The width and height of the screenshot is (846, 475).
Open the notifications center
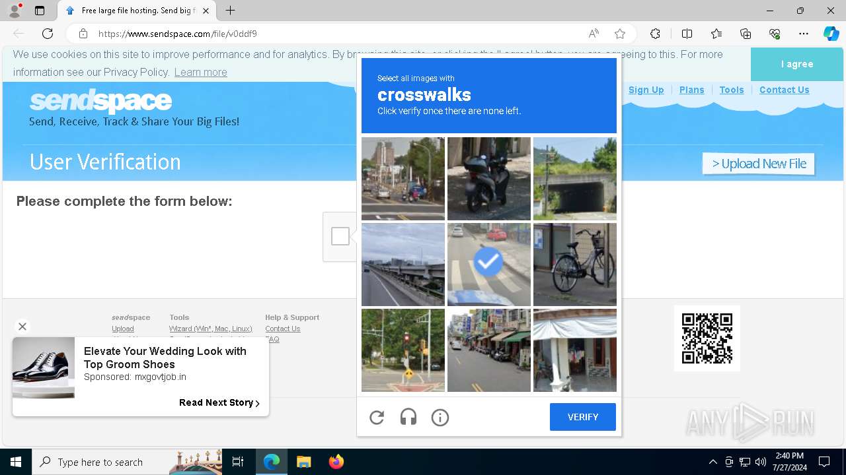(824, 462)
